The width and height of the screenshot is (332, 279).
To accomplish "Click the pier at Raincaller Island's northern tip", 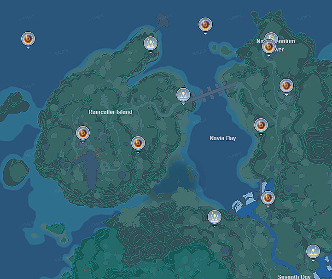I will [162, 23].
